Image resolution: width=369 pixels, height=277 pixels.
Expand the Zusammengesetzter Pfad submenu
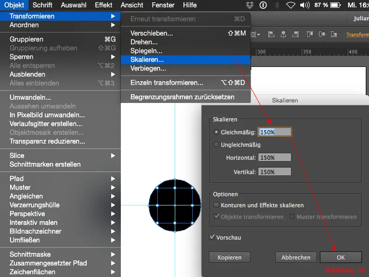pyautogui.click(x=60, y=263)
